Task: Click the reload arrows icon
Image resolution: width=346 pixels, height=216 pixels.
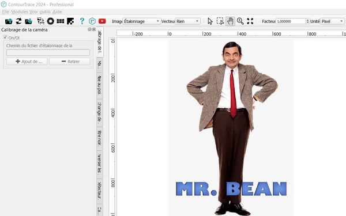Action: click(x=18, y=21)
